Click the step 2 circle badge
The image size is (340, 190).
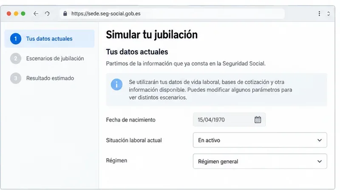[16, 58]
